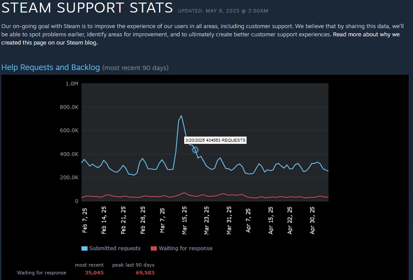413x280 pixels.
Task: Click the most recent value 35,045
Action: [x=94, y=273]
